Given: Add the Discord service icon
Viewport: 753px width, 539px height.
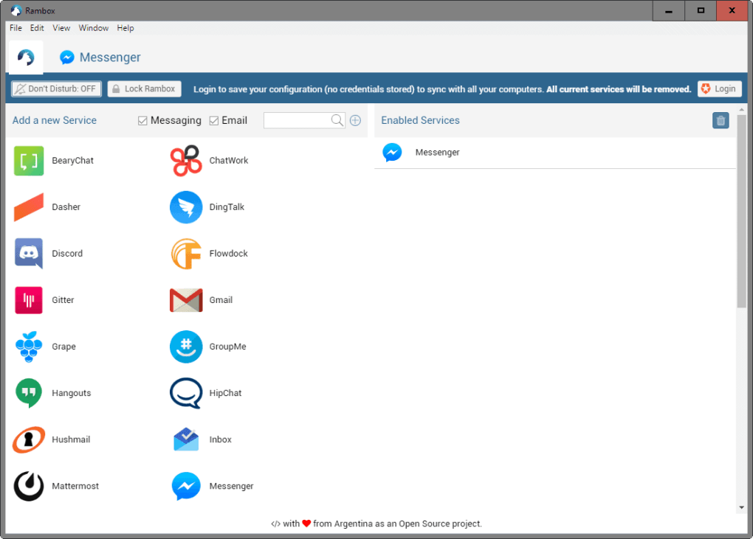Looking at the screenshot, I should pyautogui.click(x=29, y=253).
